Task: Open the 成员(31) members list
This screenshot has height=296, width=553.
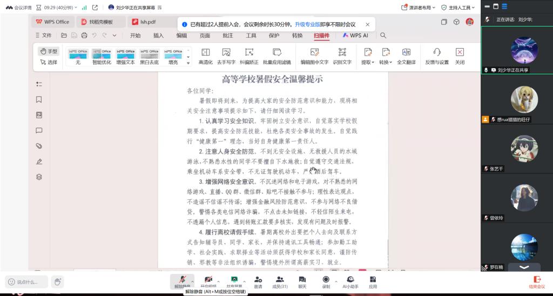Action: point(280,281)
